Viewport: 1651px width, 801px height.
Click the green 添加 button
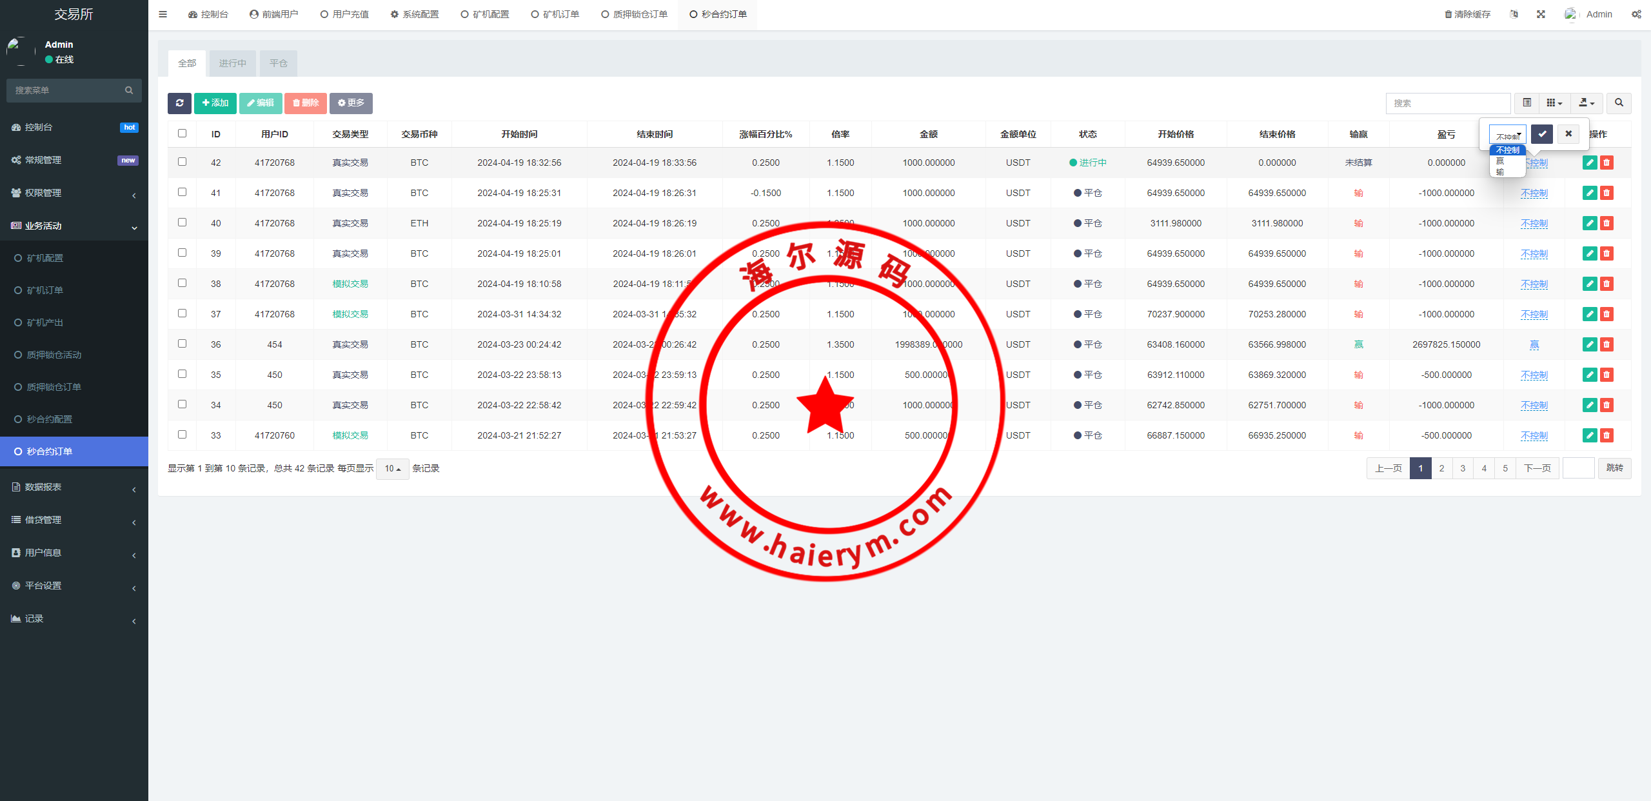tap(215, 103)
